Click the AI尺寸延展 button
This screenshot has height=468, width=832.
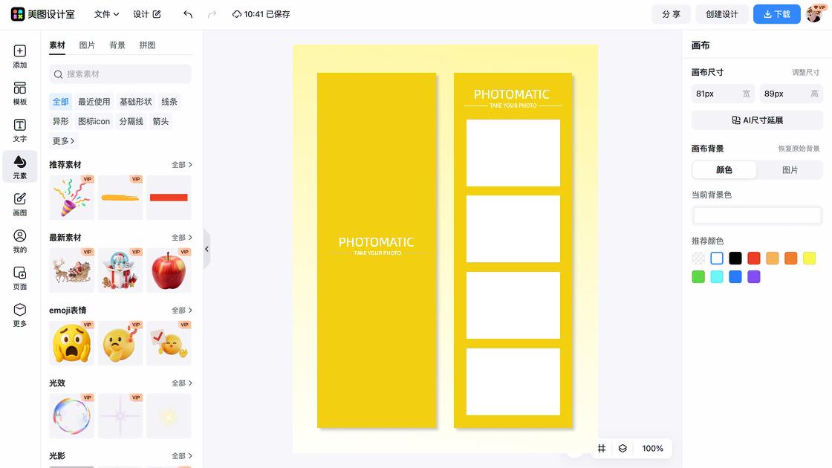[757, 120]
